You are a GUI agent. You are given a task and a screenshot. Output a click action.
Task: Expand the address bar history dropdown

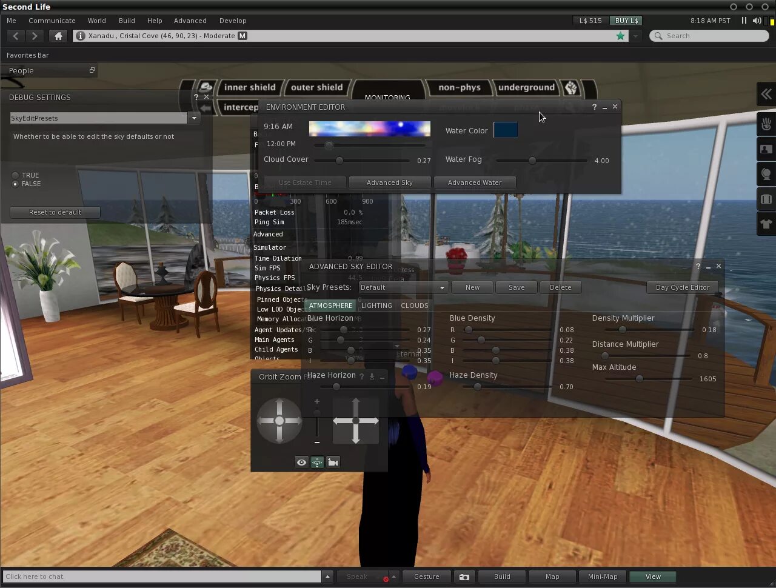(635, 36)
